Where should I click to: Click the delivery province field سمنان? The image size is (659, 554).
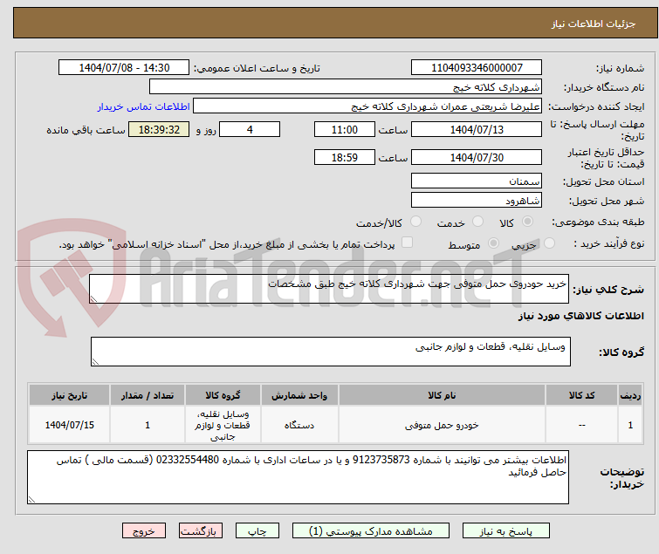[x=477, y=181]
